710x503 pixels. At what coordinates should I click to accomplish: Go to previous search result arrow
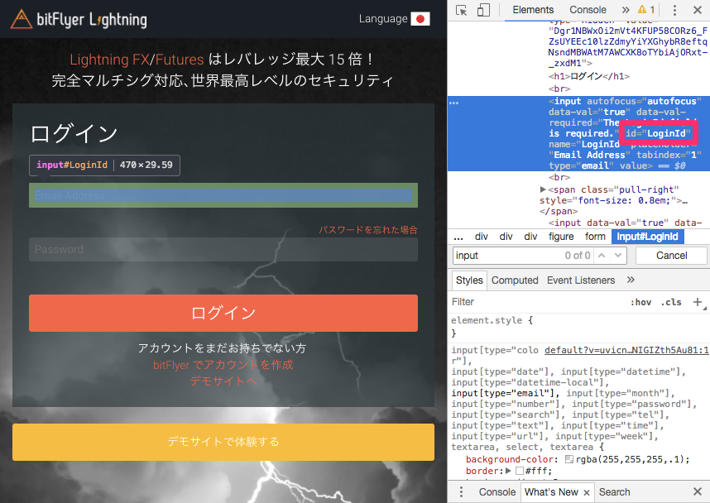tap(602, 256)
